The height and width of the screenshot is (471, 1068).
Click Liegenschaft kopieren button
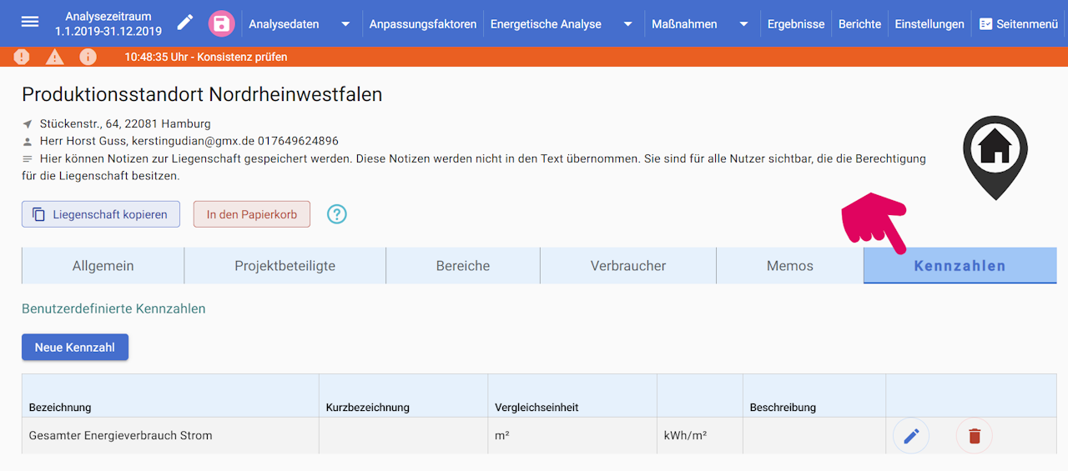[x=100, y=214]
